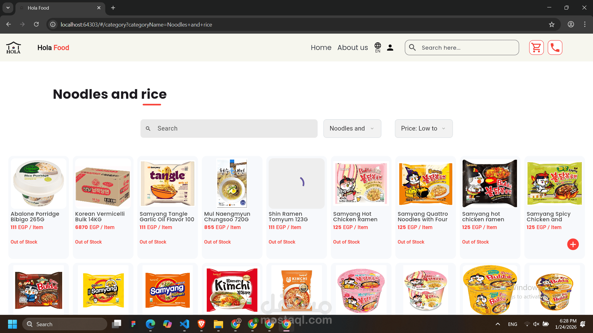This screenshot has width=593, height=333.
Task: Reload the page with refresh icon
Action: (x=36, y=24)
